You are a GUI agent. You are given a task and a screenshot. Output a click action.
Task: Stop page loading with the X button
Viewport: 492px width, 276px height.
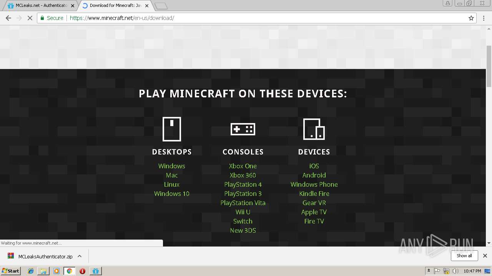[x=30, y=18]
